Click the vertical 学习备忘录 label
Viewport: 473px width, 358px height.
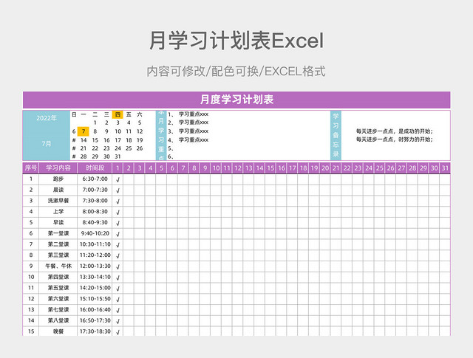[336, 135]
